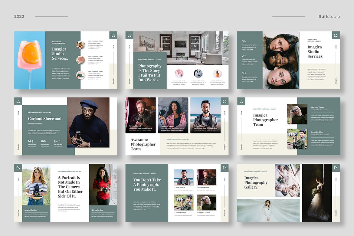Viewport: 354px width, 236px height.
Task: Select the orange cocktail glass photo
Action: coord(30,60)
